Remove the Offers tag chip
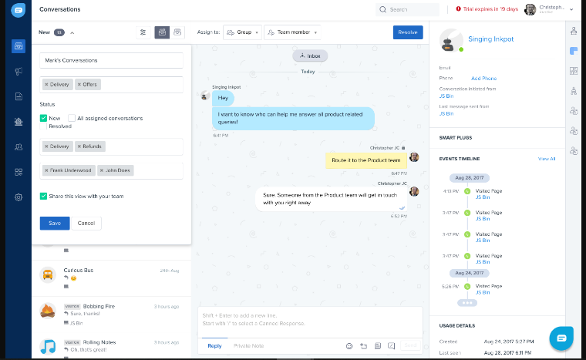The image size is (586, 360). click(79, 85)
